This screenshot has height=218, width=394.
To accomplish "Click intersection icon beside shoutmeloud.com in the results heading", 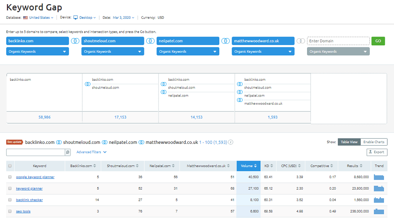I will point(59,142).
